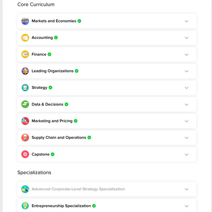Image resolution: width=212 pixels, height=212 pixels.
Task: Expand the Strategy section chevron
Action: (186, 88)
